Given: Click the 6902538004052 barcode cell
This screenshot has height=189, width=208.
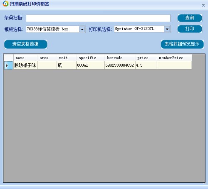Looking at the screenshot, I should [120, 65].
